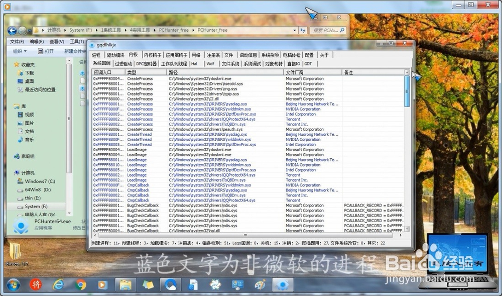This screenshot has width=502, height=296.
Task: Launch the red 将 chess app from taskbar
Action: pos(36,284)
